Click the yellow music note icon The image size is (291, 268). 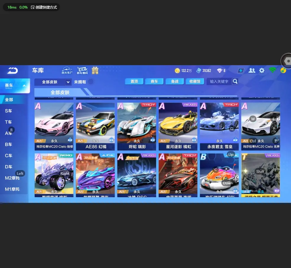pos(283,70)
